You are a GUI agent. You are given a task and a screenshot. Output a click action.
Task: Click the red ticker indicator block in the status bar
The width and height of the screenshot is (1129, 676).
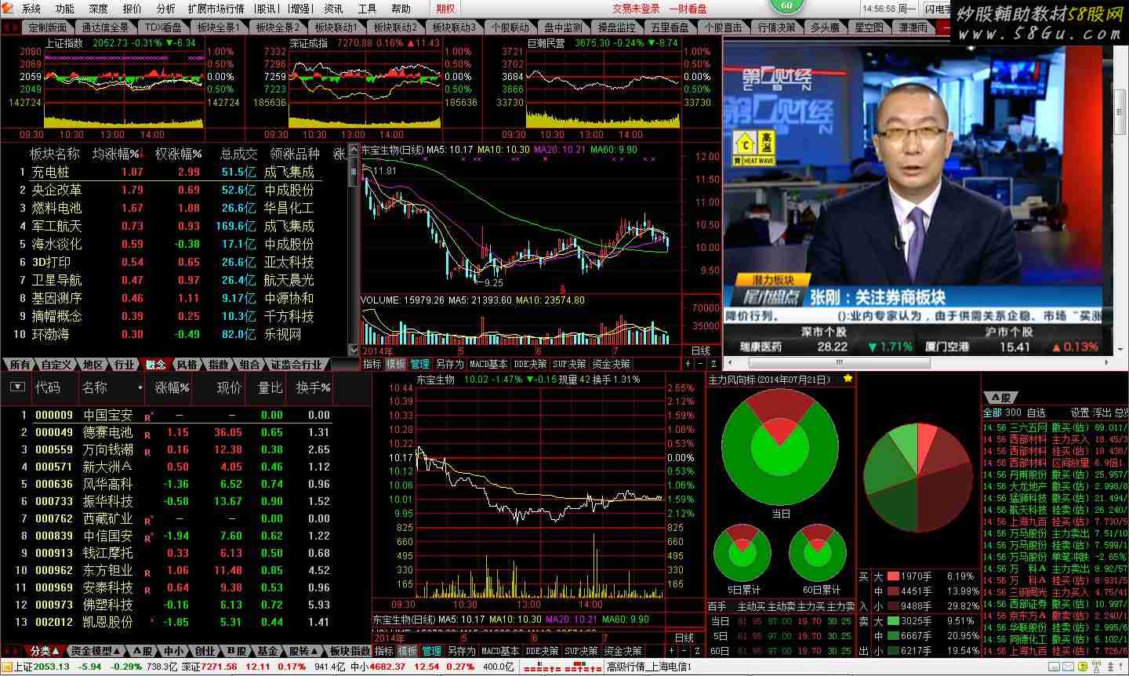click(x=561, y=667)
